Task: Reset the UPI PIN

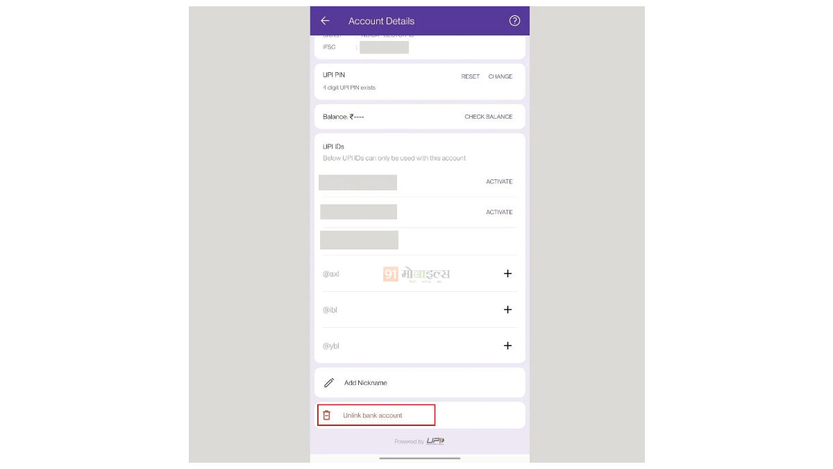Action: click(x=471, y=76)
